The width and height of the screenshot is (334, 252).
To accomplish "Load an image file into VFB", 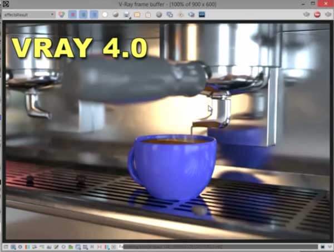I will pyautogui.click(x=137, y=14).
